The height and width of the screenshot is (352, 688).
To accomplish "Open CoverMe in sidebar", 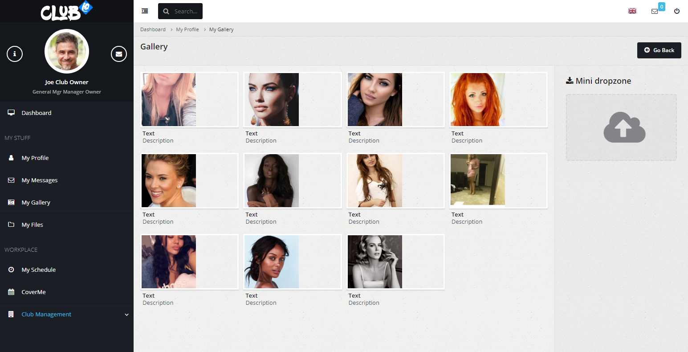I will click(x=67, y=292).
